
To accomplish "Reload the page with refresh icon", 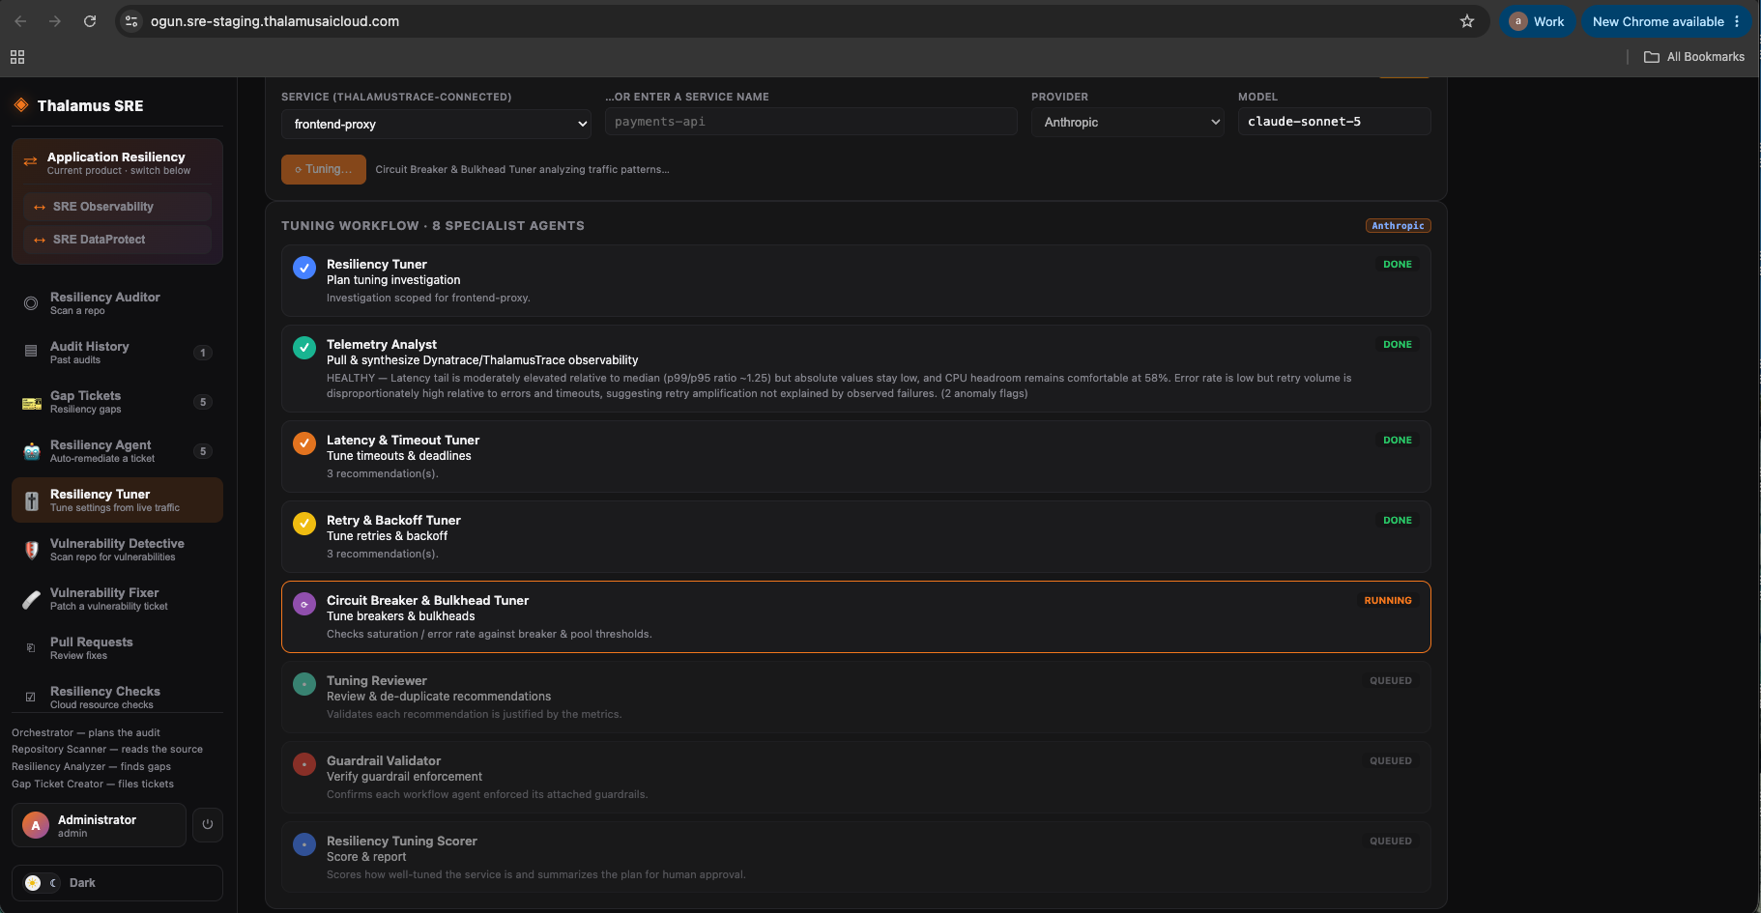I will click(x=90, y=21).
